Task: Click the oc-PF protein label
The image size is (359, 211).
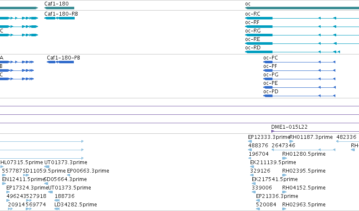Action: 270,66
